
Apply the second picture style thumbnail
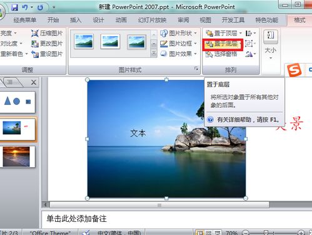(x=110, y=42)
